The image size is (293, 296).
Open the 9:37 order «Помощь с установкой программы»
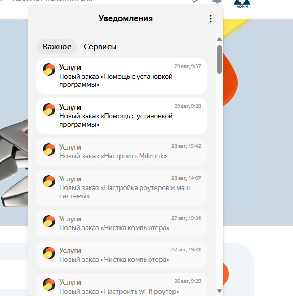[122, 76]
